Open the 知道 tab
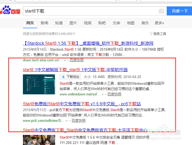 [x=59, y=23]
